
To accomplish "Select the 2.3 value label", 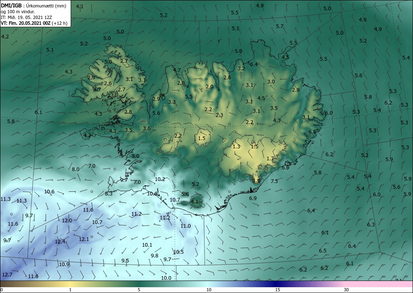I will (219, 115).
